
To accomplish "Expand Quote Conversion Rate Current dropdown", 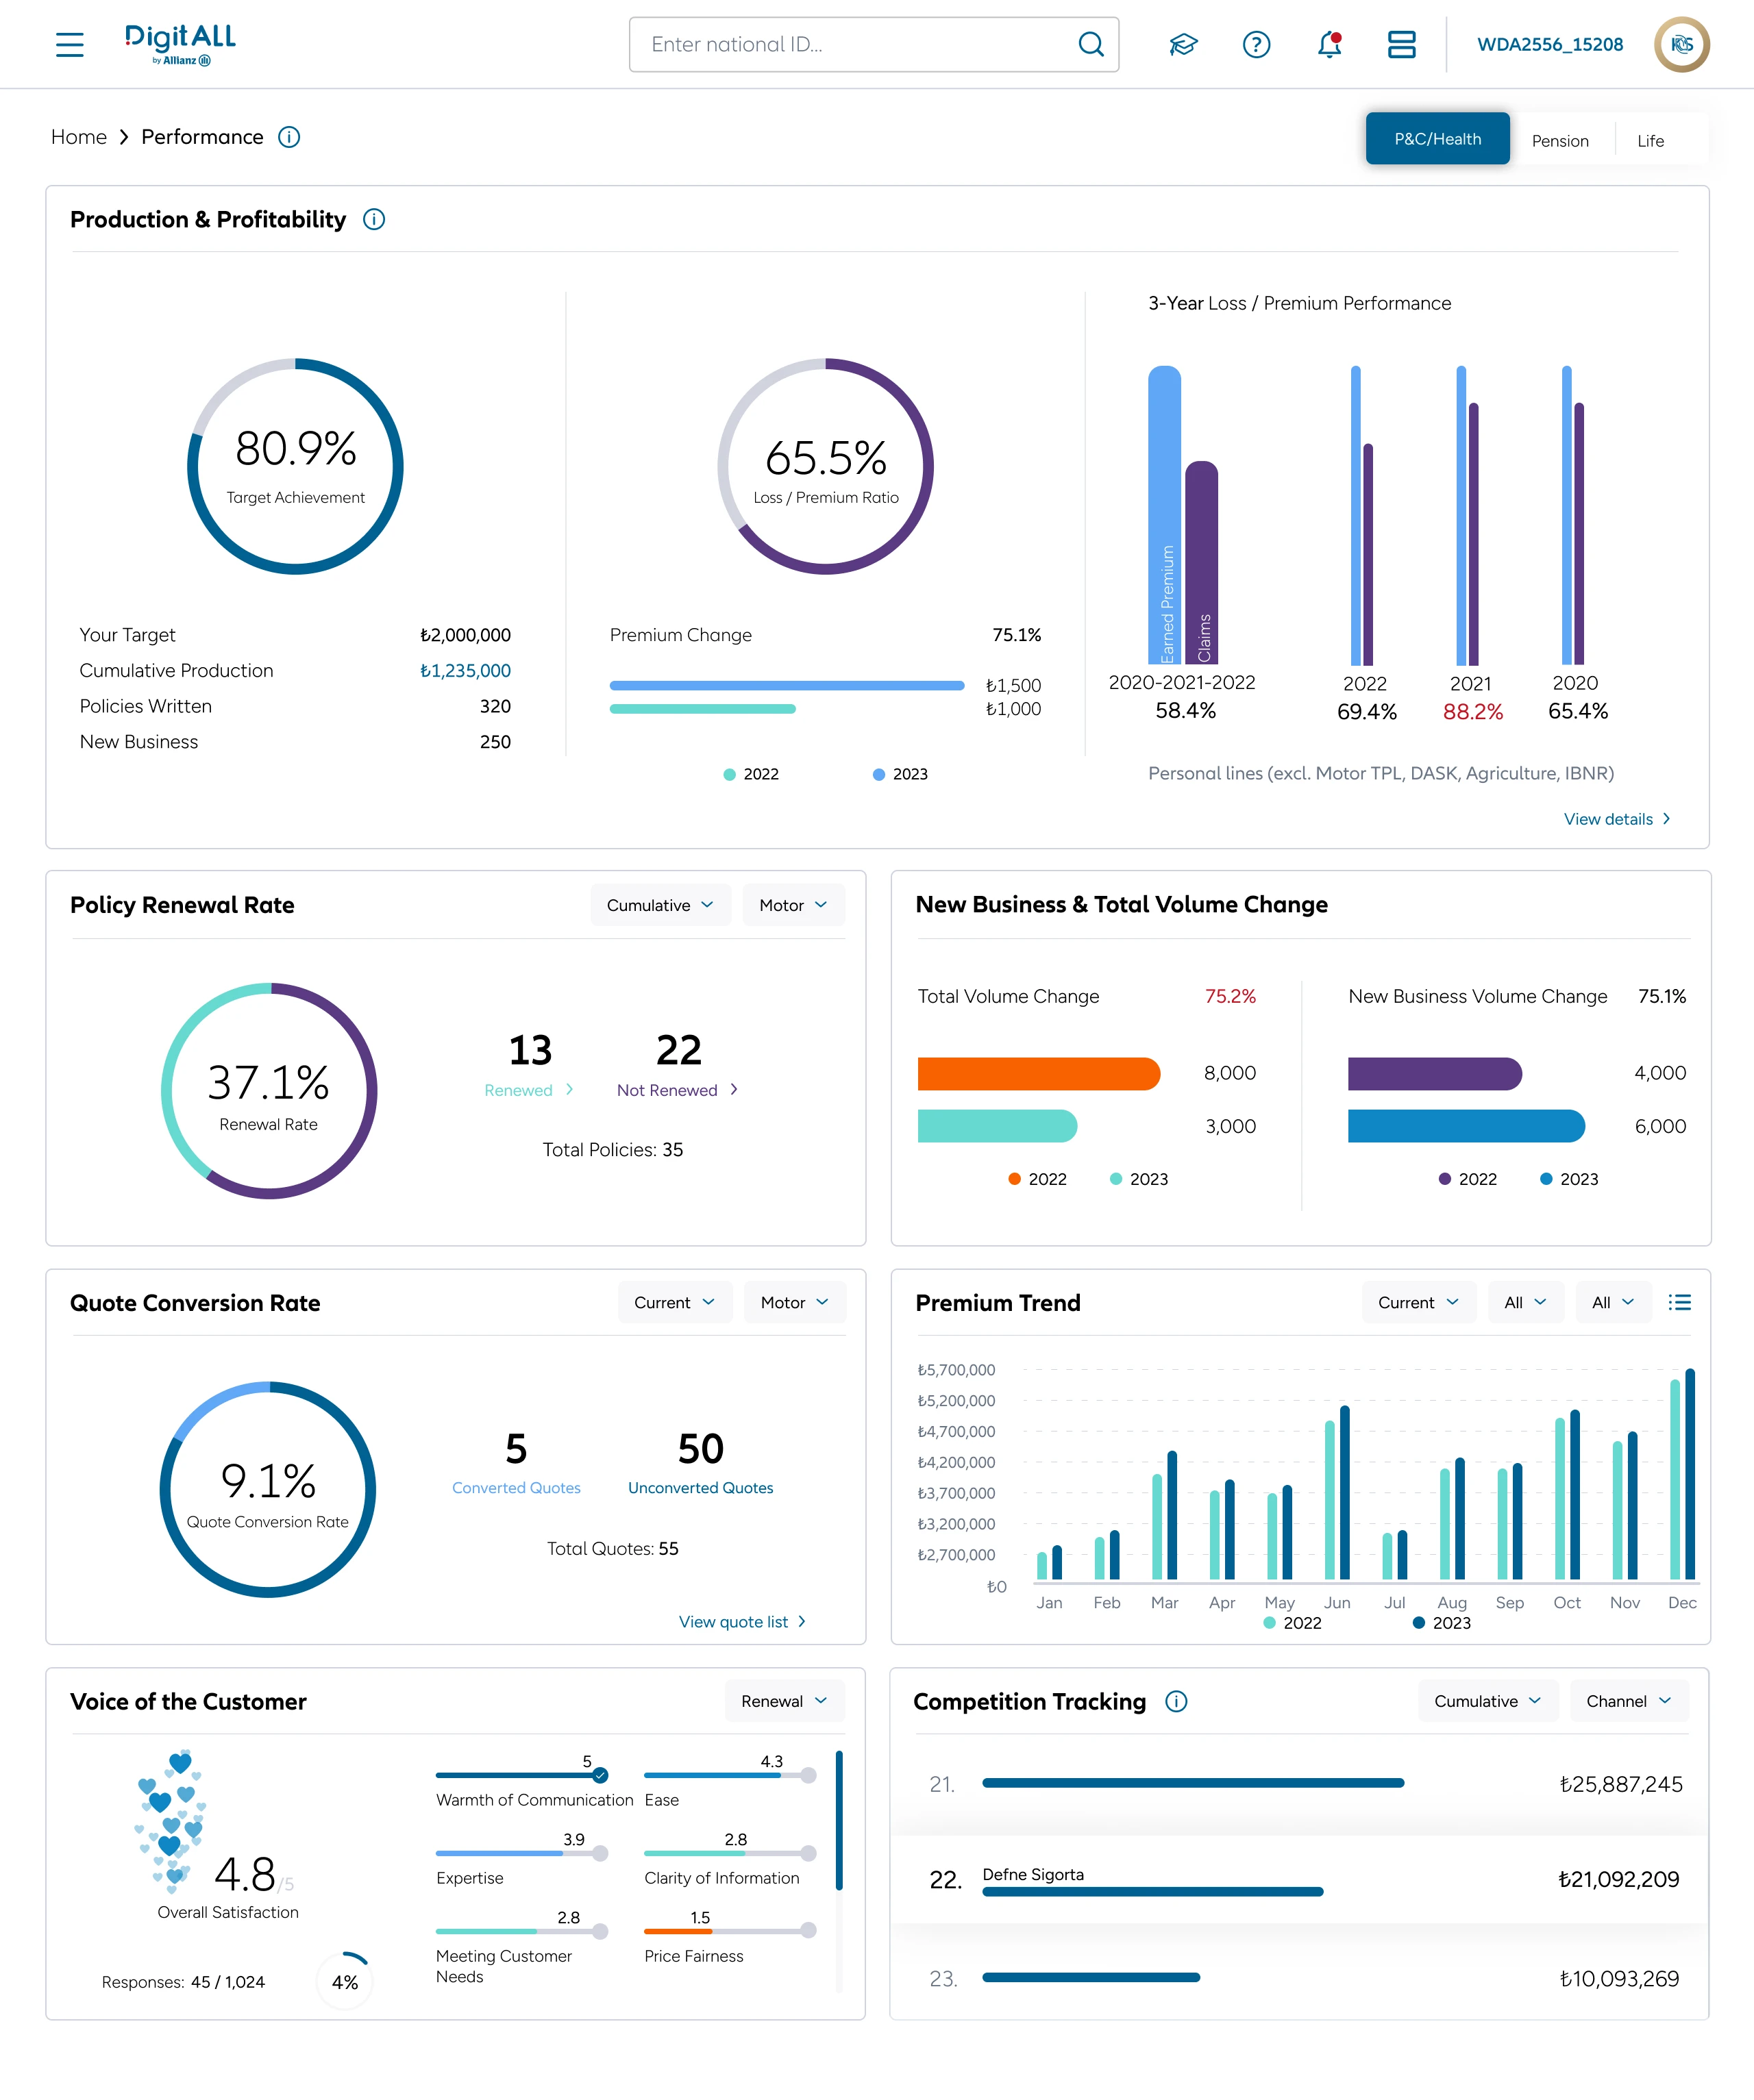I will point(674,1302).
